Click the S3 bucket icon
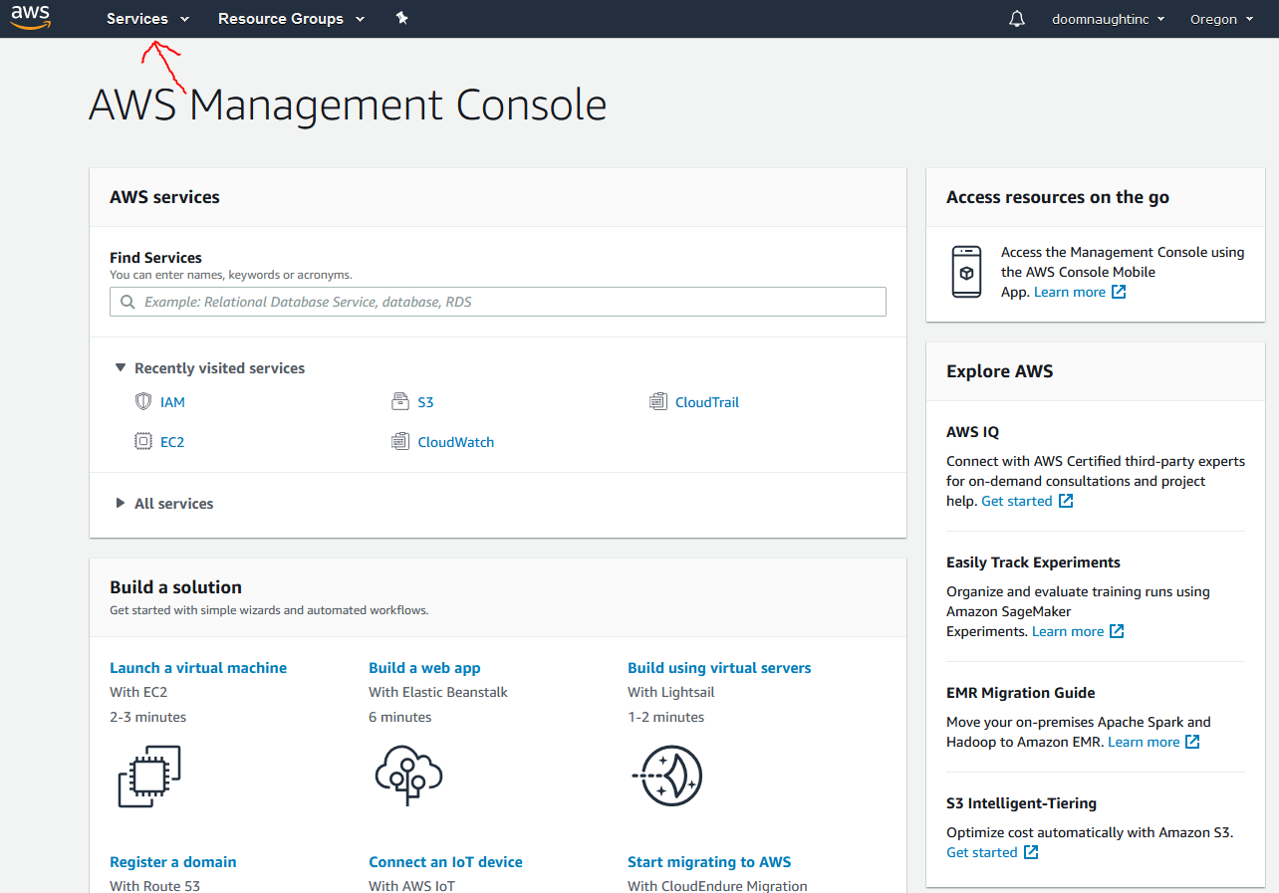Screen dimensions: 1279x893 400,402
